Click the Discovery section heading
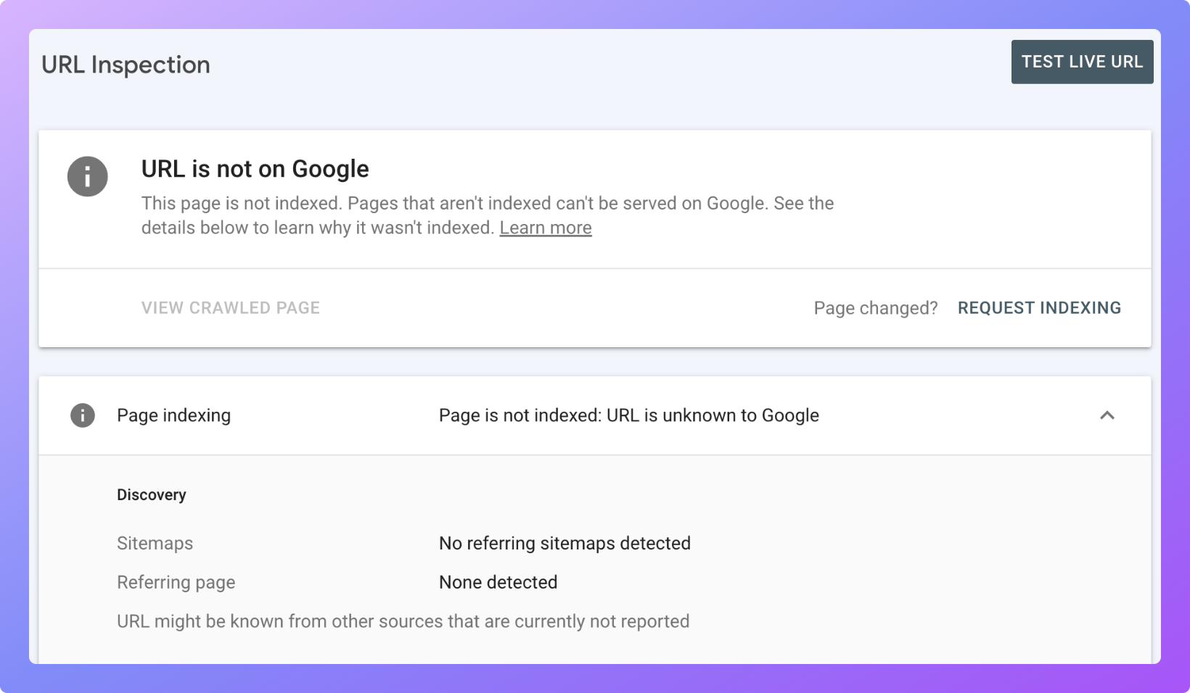1190x693 pixels. click(151, 495)
